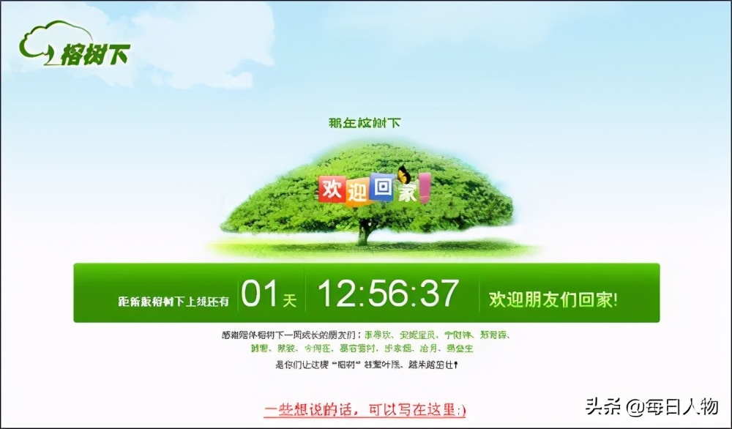Click the blue 回 tile in the banner

(381, 188)
